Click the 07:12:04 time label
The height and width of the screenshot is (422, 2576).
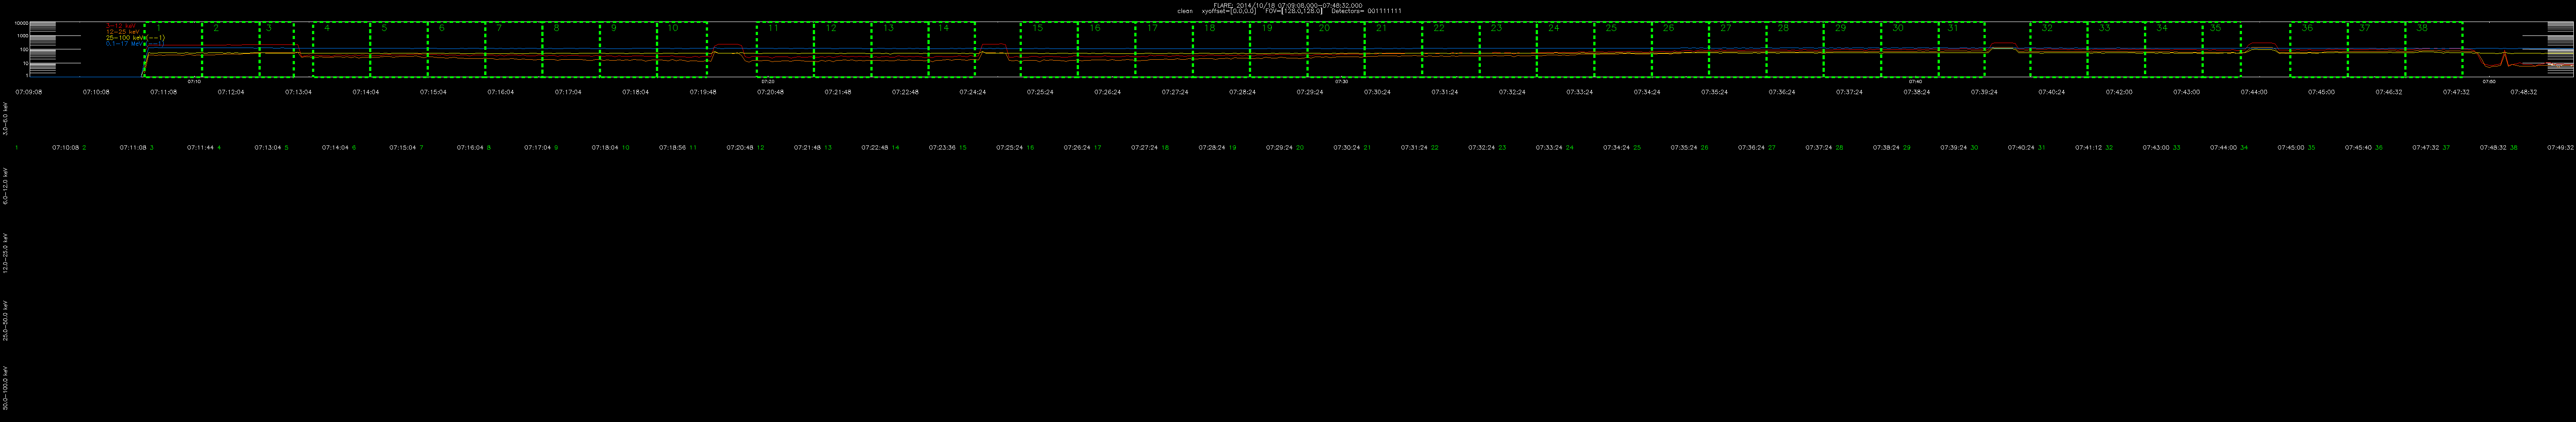231,92
